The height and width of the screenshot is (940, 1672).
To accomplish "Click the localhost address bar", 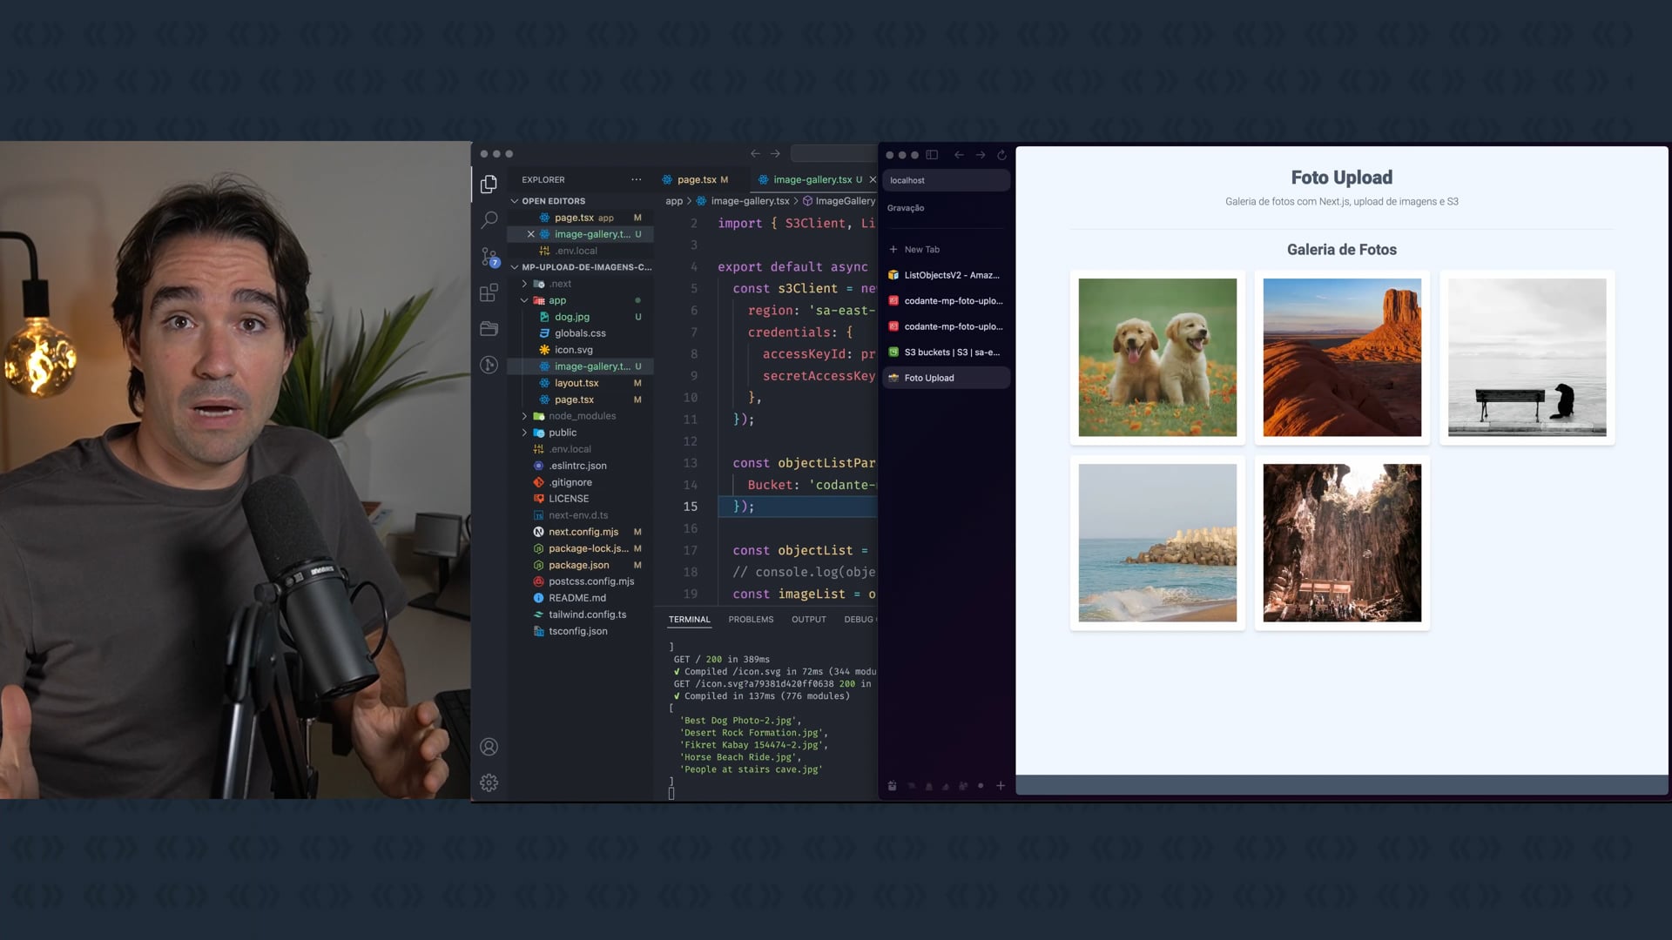I will 946,180.
